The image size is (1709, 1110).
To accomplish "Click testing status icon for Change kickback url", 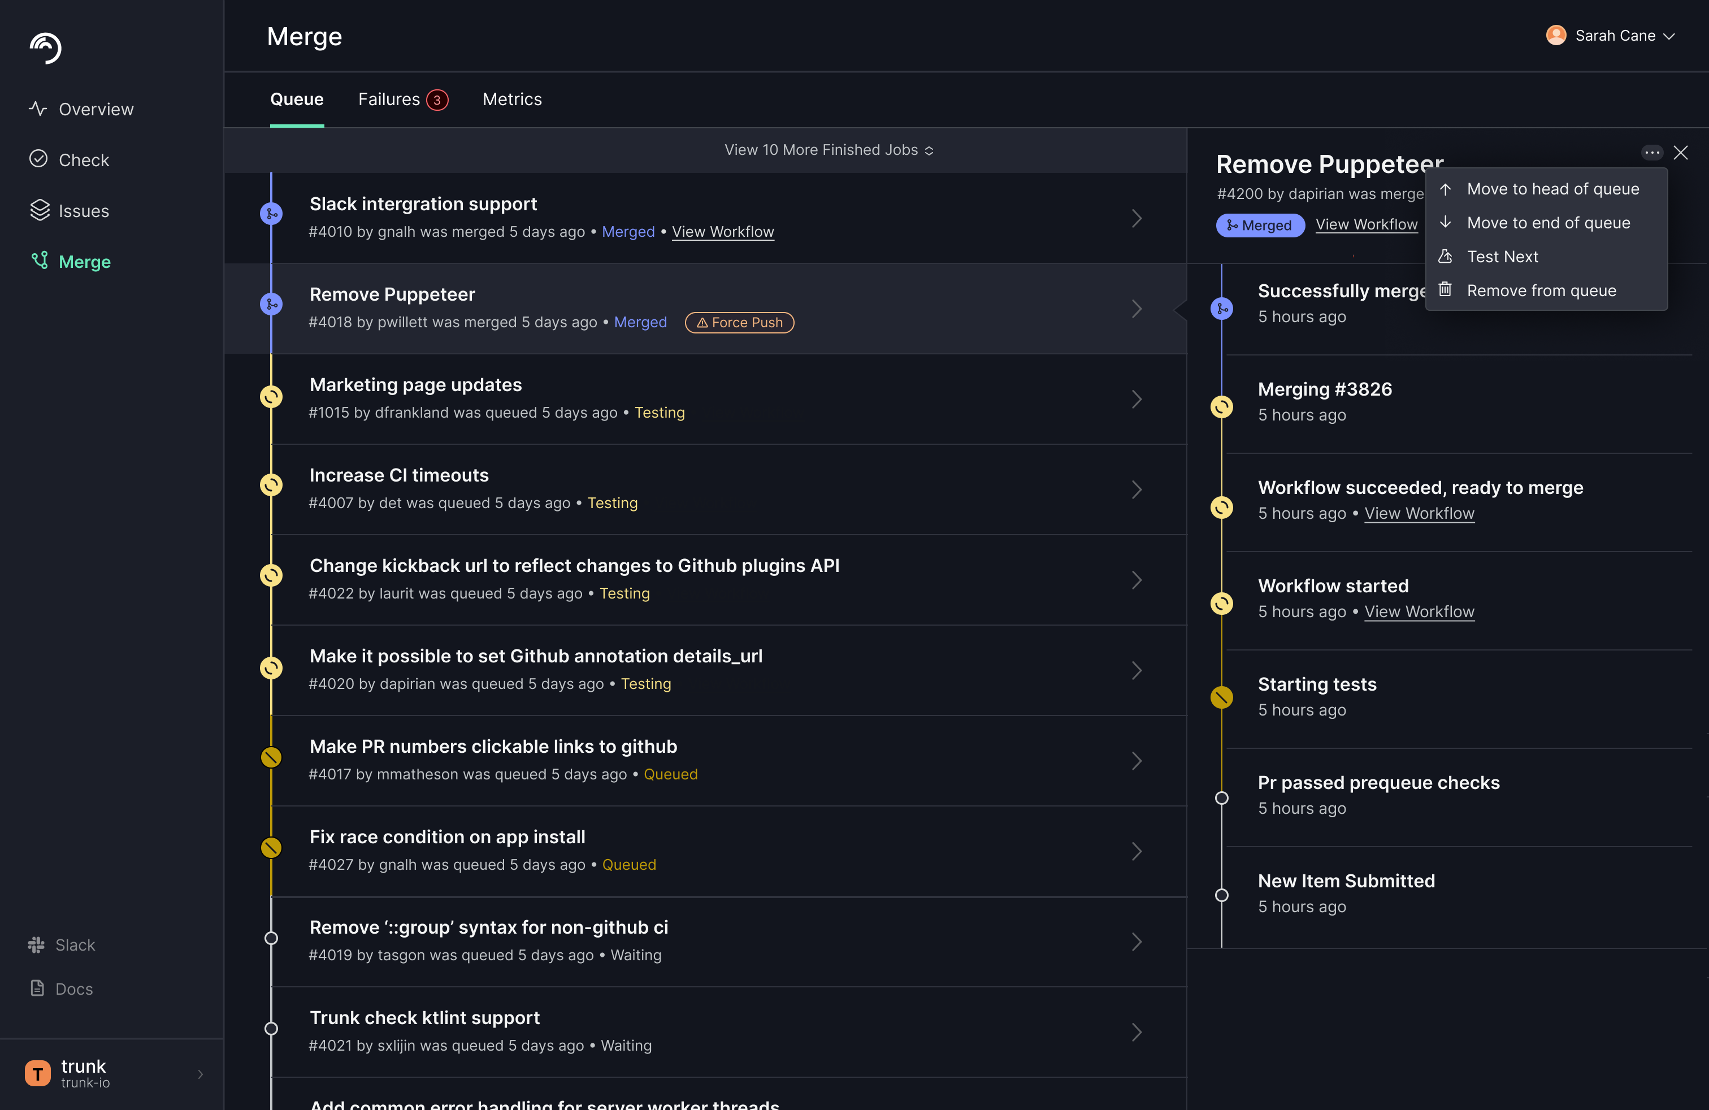I will 271,575.
